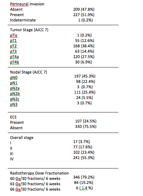
Task: Click the pN3 row label
Action: (x=14, y=104)
